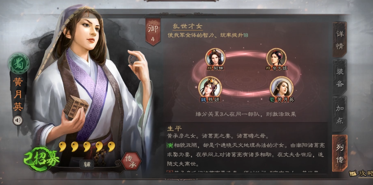
Task: Click the 生平 biography text panel
Action: click(x=246, y=148)
